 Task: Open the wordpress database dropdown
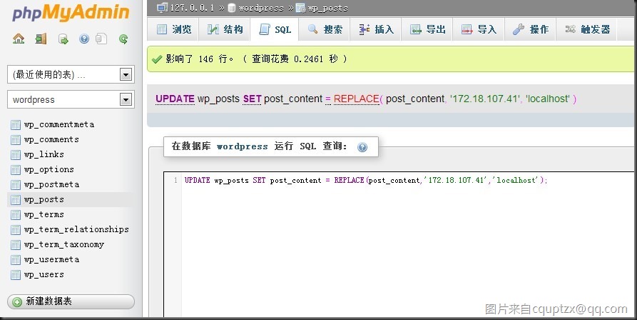click(71, 99)
